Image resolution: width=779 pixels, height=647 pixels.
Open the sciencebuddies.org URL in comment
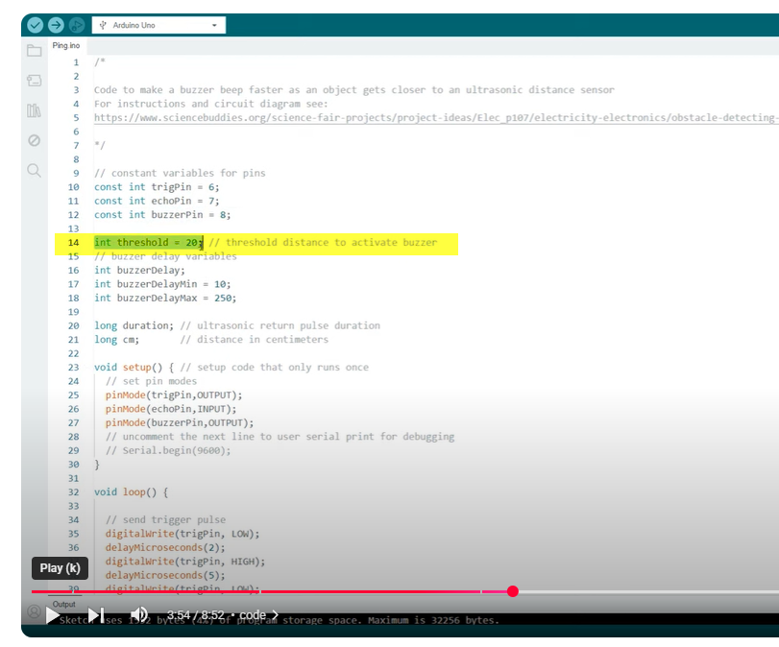[x=436, y=118]
